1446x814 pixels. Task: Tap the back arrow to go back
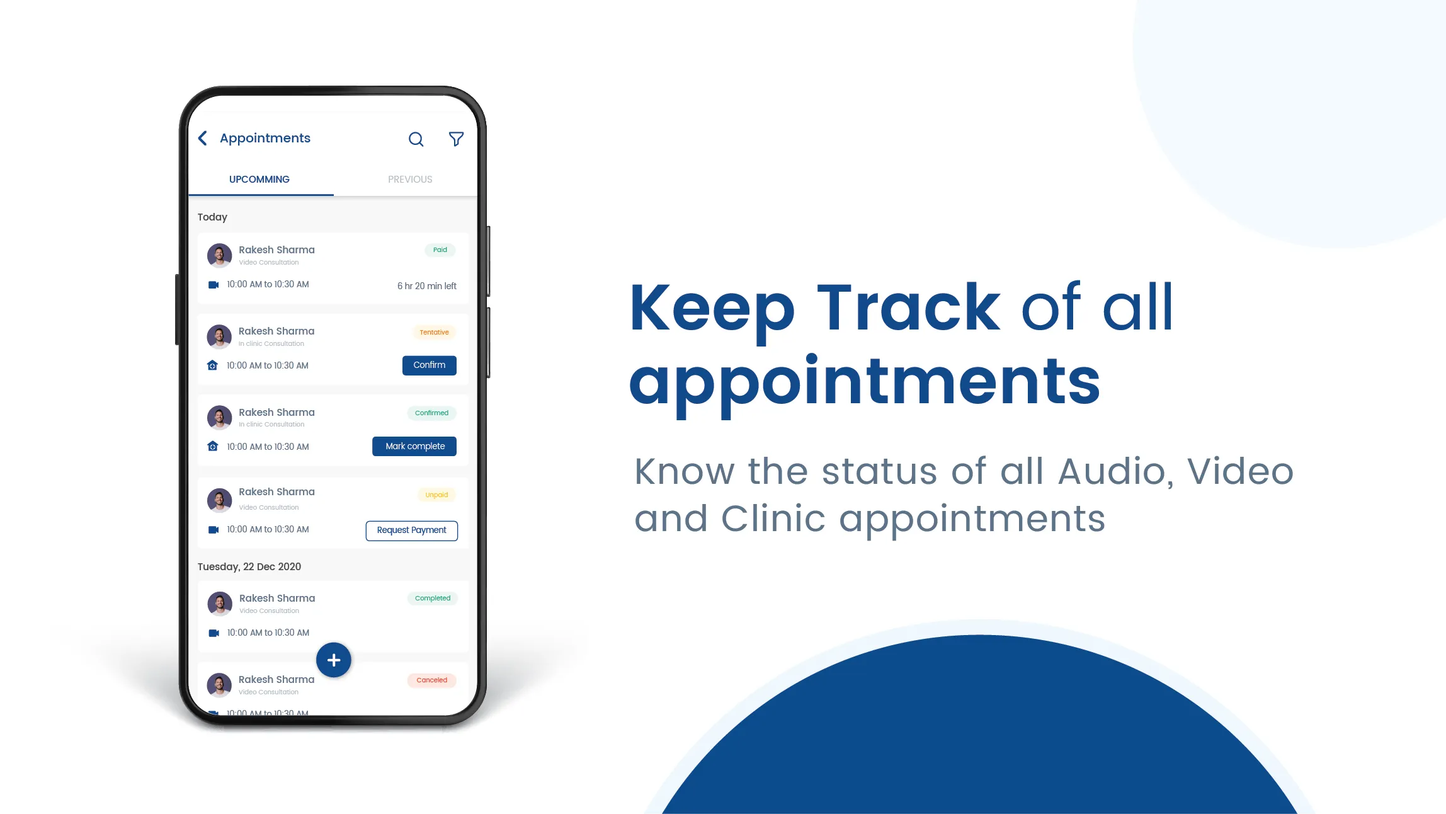(x=203, y=138)
